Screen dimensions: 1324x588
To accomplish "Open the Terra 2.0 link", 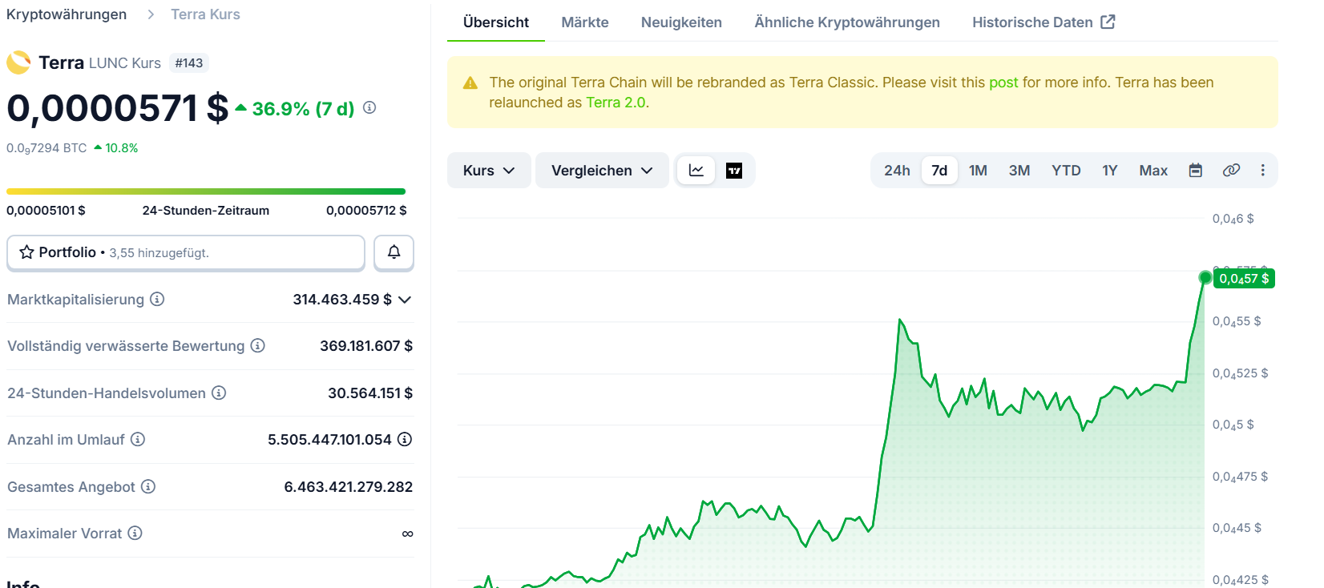I will [x=616, y=103].
